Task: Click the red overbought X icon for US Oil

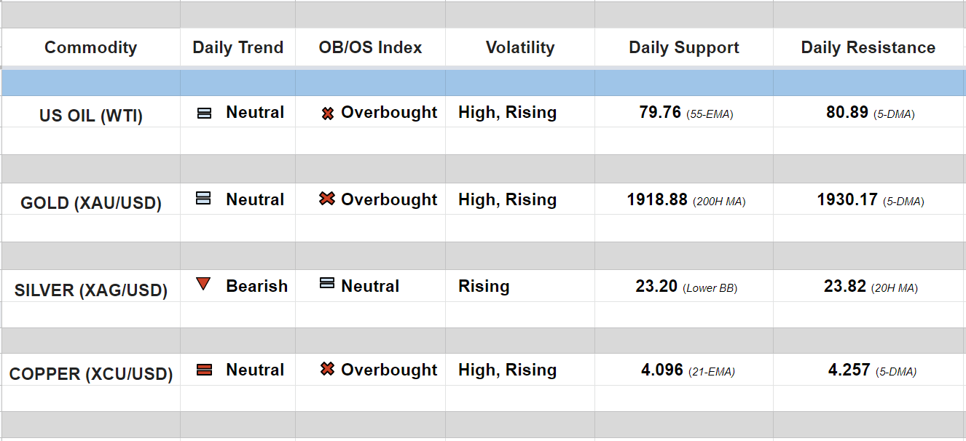Action: [328, 114]
